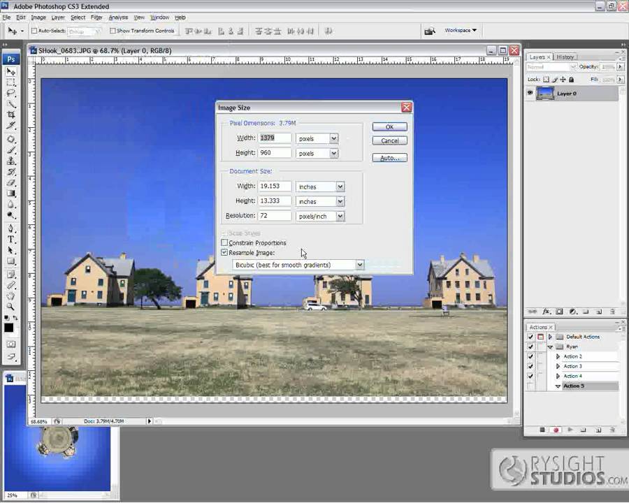Open the Analysis menu

coord(118,17)
